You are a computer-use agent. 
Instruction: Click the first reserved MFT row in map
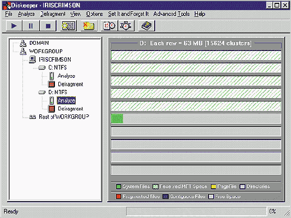(196, 55)
